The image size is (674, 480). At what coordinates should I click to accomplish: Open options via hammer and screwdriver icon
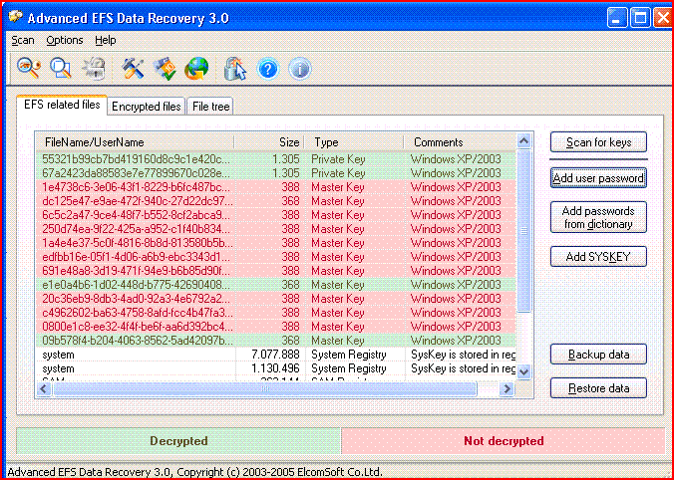133,69
